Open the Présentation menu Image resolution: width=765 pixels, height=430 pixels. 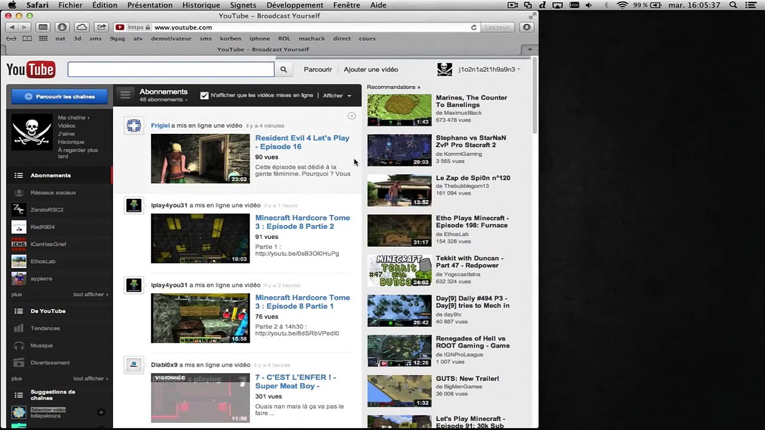tap(150, 5)
